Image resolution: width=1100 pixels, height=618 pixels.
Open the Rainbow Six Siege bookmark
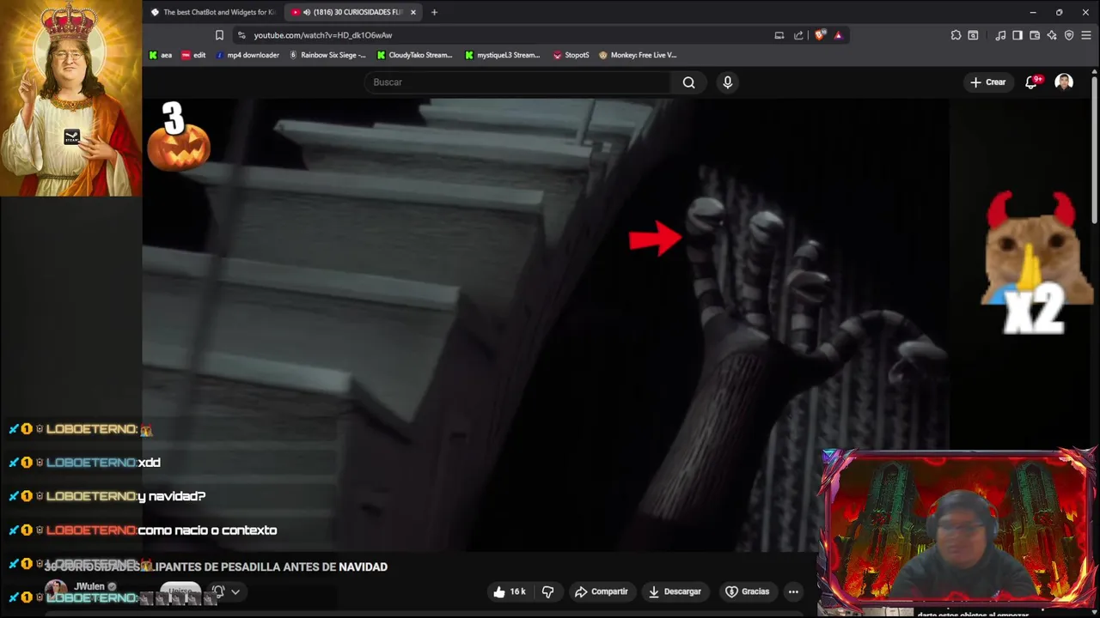[x=327, y=55]
